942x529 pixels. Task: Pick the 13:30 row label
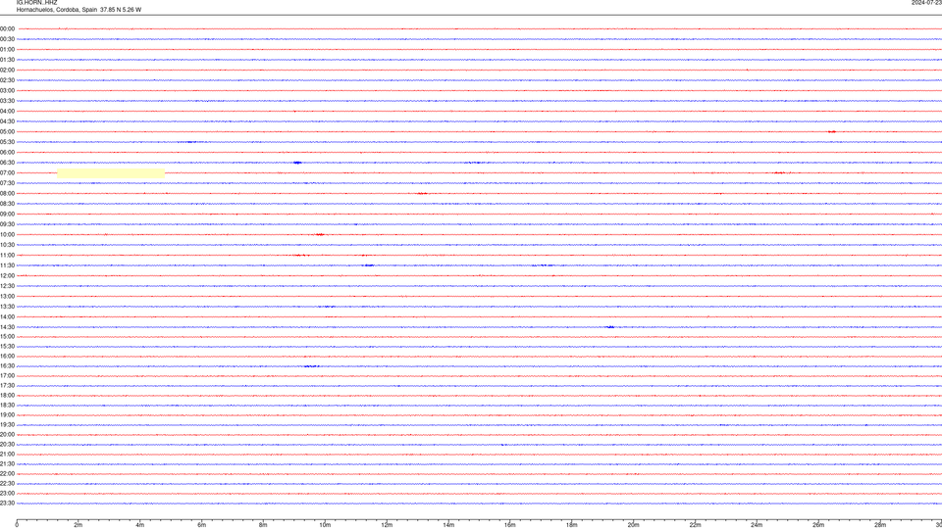click(x=7, y=307)
